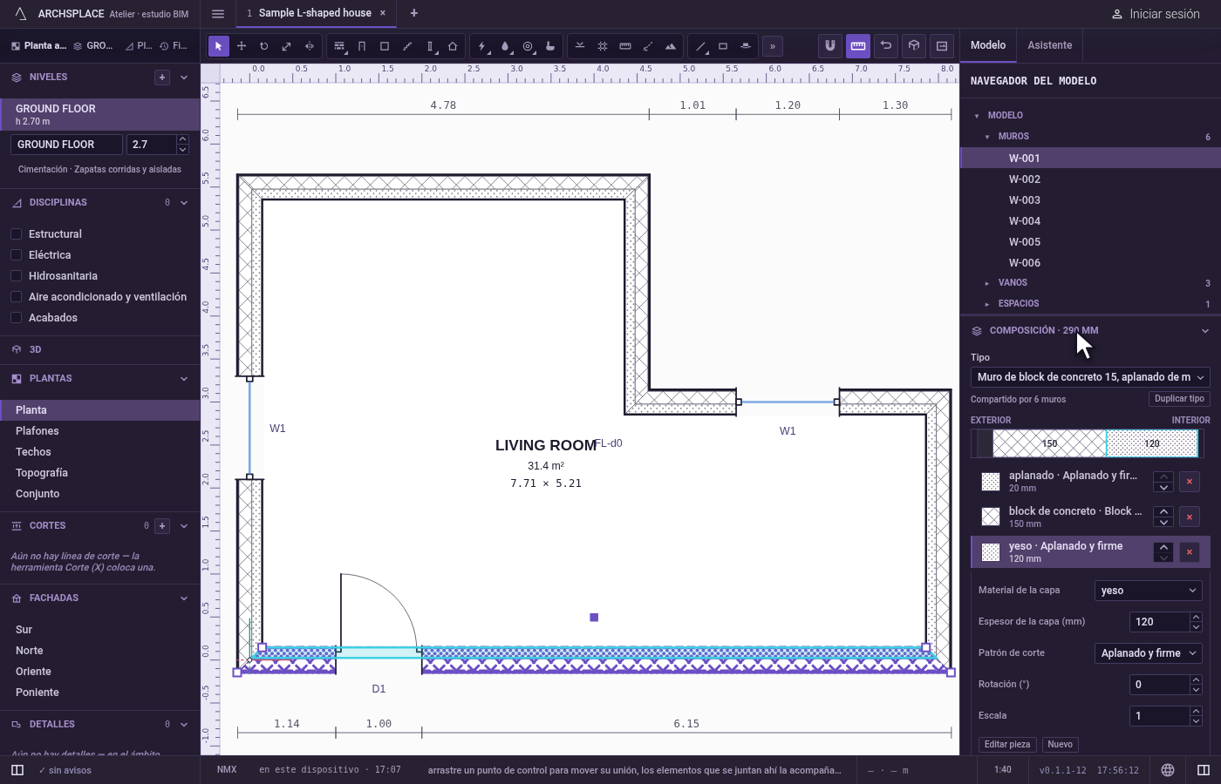This screenshot has width=1221, height=784.
Task: Choose the rotate tool
Action: click(x=264, y=46)
